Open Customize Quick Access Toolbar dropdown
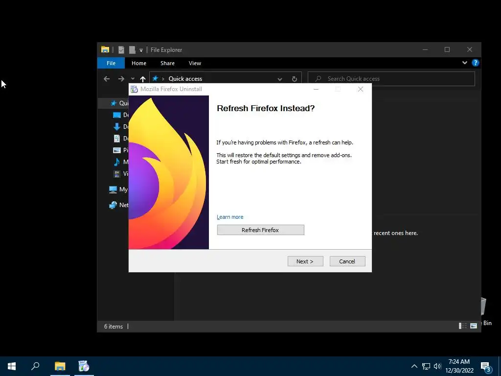This screenshot has height=376, width=501. coord(141,50)
